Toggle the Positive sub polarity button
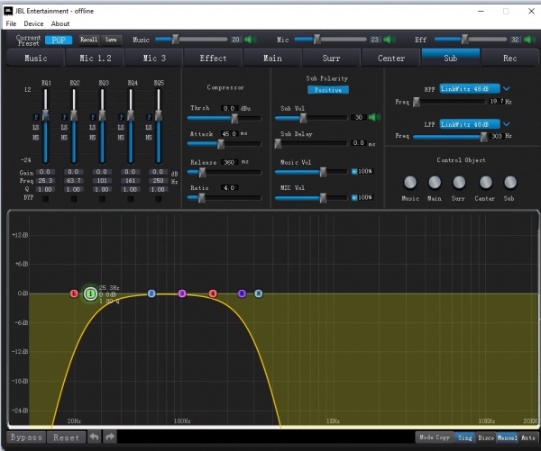This screenshot has width=541, height=451. pos(327,90)
